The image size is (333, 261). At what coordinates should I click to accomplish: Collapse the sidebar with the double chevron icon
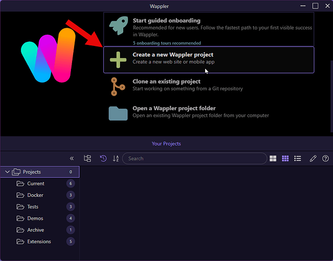pos(72,158)
